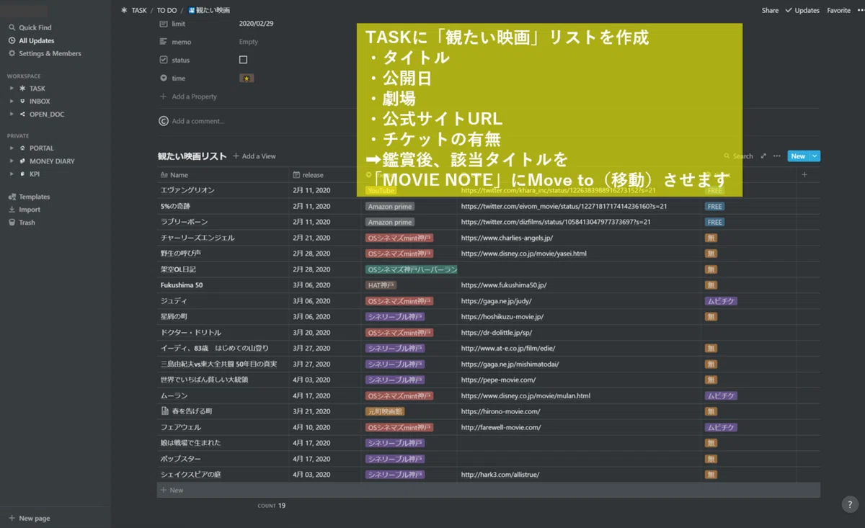Click the INBOX page icon

tap(22, 102)
